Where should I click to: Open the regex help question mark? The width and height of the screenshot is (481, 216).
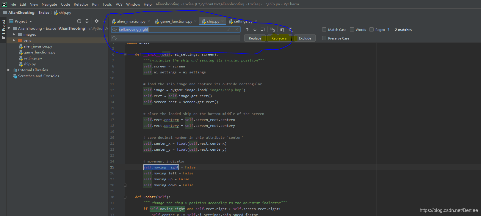click(x=388, y=29)
